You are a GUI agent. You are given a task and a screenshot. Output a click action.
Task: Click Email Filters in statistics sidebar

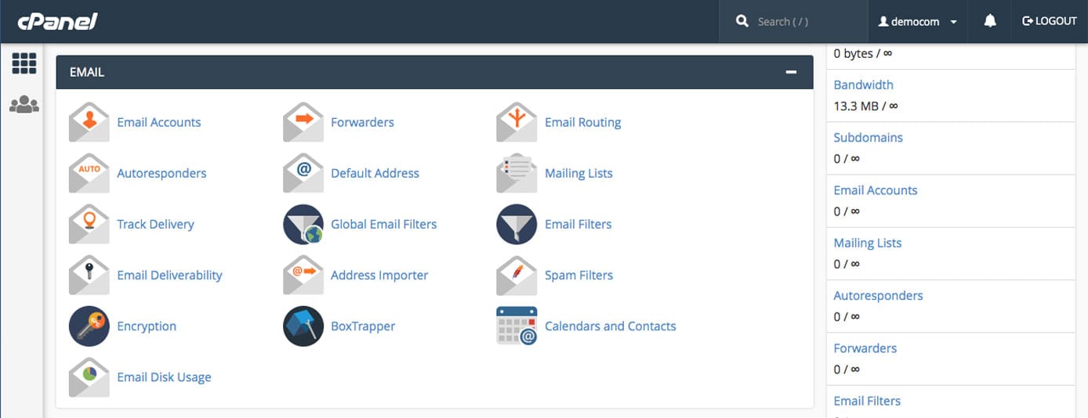(867, 400)
